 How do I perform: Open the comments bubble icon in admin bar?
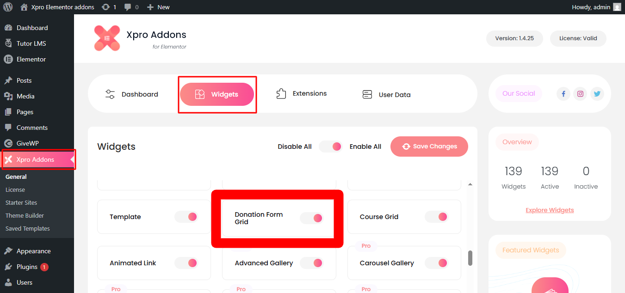128,7
